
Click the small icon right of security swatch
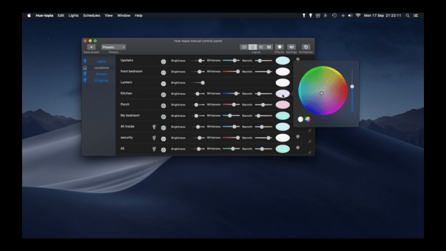tap(298, 137)
